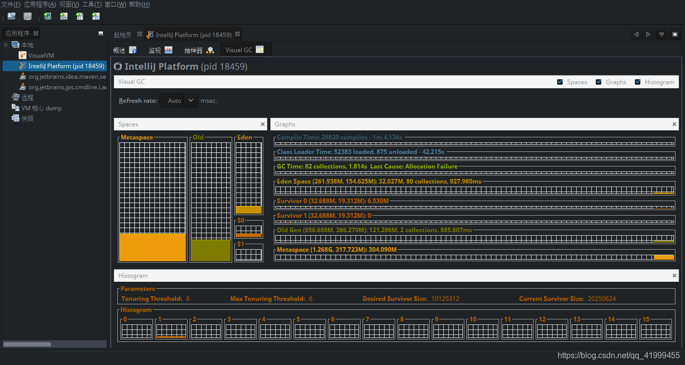Close the Graphs panel
Image resolution: width=685 pixels, height=365 pixels.
tap(674, 124)
